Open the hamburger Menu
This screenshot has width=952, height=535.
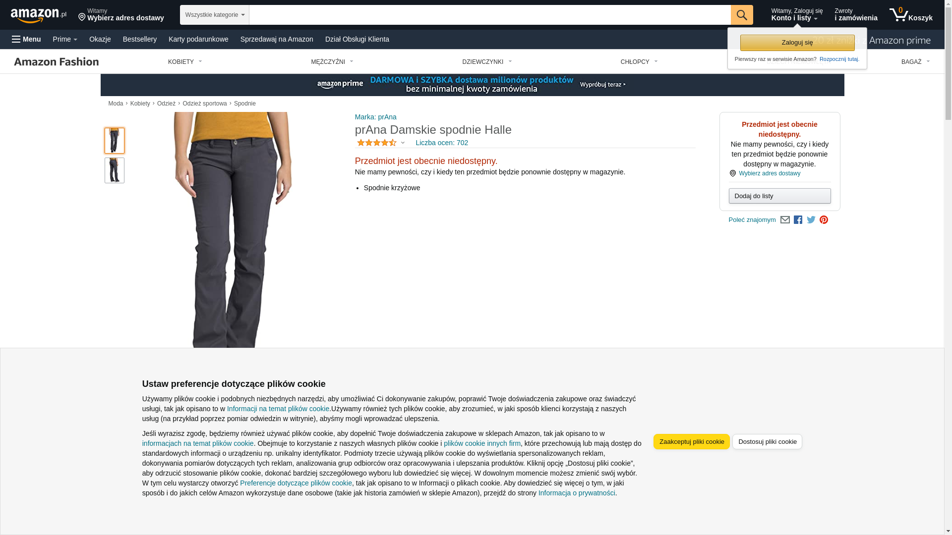tap(26, 39)
